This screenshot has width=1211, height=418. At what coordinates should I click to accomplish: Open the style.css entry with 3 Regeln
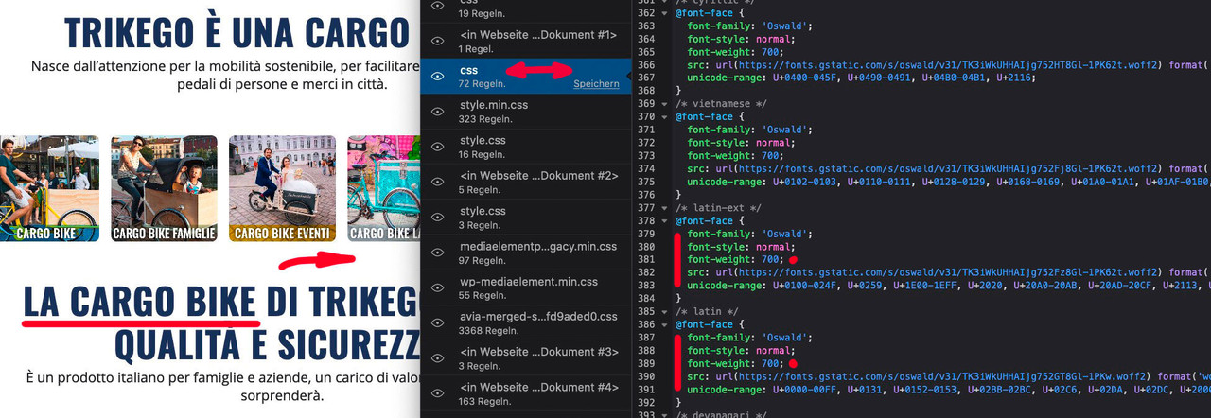(525, 218)
